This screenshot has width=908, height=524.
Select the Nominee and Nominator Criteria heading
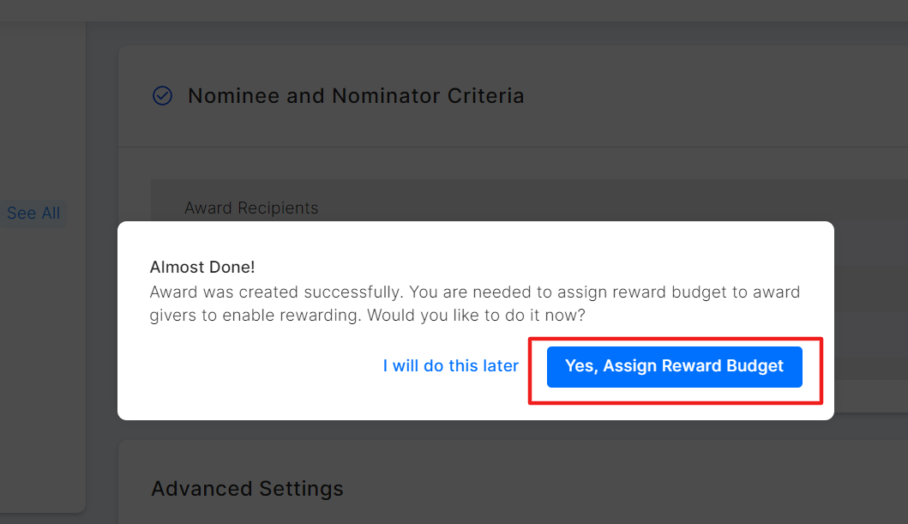(x=356, y=95)
